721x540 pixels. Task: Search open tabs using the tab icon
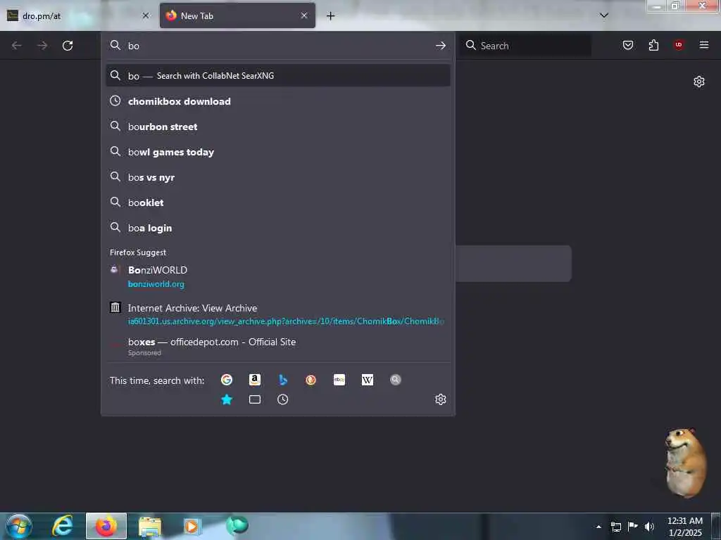click(255, 399)
